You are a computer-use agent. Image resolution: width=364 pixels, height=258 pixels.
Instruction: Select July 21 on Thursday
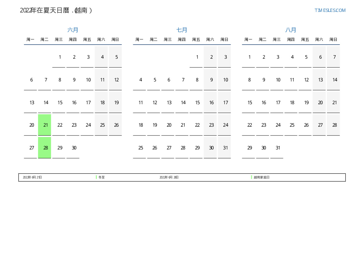click(x=182, y=125)
